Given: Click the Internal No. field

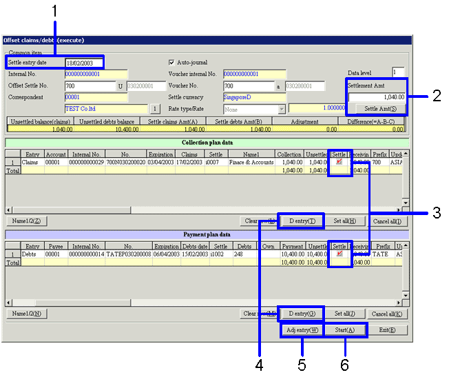Looking at the screenshot, I should (x=96, y=74).
